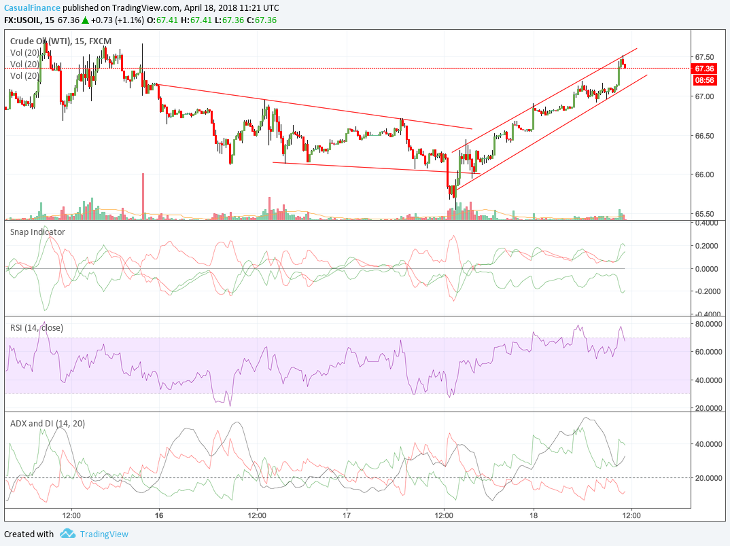Click the Crude Oil (WTI), 15, FXCM title
Viewport: 730px width, 546px height.
(x=60, y=41)
